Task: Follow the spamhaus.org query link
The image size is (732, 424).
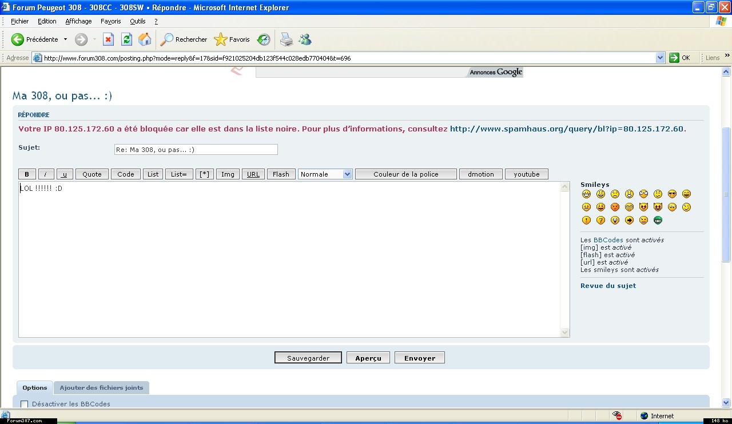Action: pos(566,129)
